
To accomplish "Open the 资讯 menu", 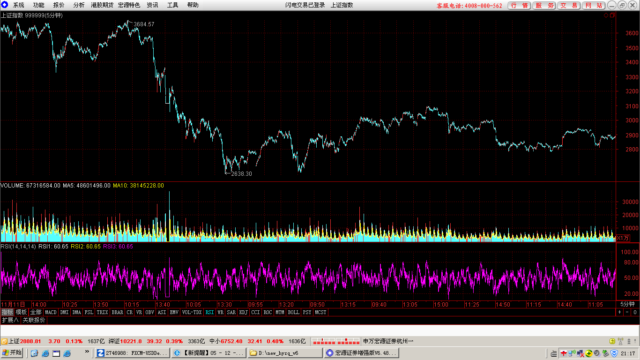I will point(152,5).
